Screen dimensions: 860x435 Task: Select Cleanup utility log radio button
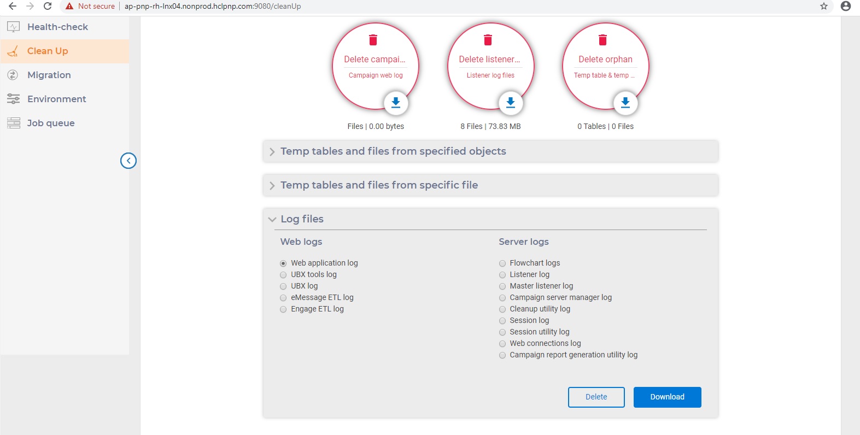tap(502, 309)
